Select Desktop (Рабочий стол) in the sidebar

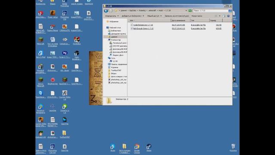[113, 28]
